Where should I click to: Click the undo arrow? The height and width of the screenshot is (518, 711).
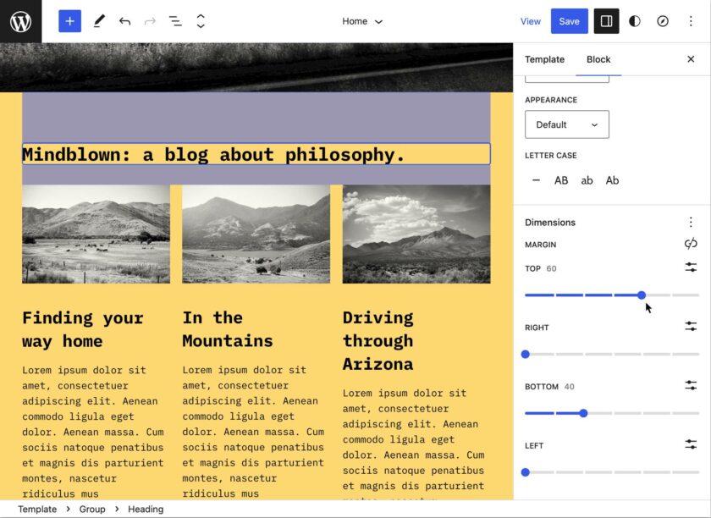point(124,21)
